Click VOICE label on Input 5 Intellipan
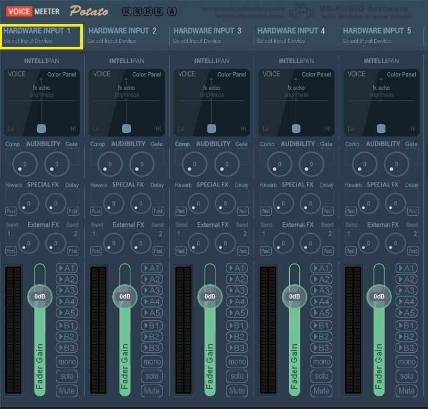This screenshot has width=428, height=409. tap(356, 74)
